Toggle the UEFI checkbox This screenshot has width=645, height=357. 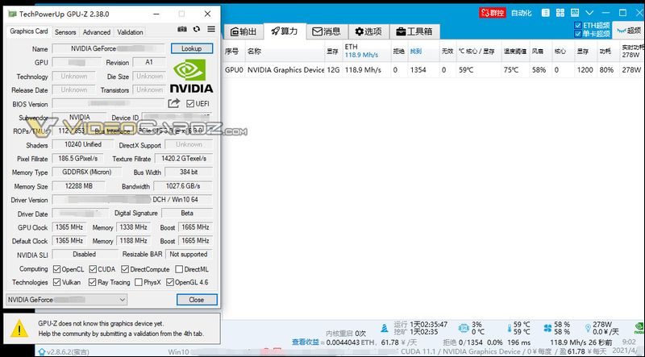190,104
